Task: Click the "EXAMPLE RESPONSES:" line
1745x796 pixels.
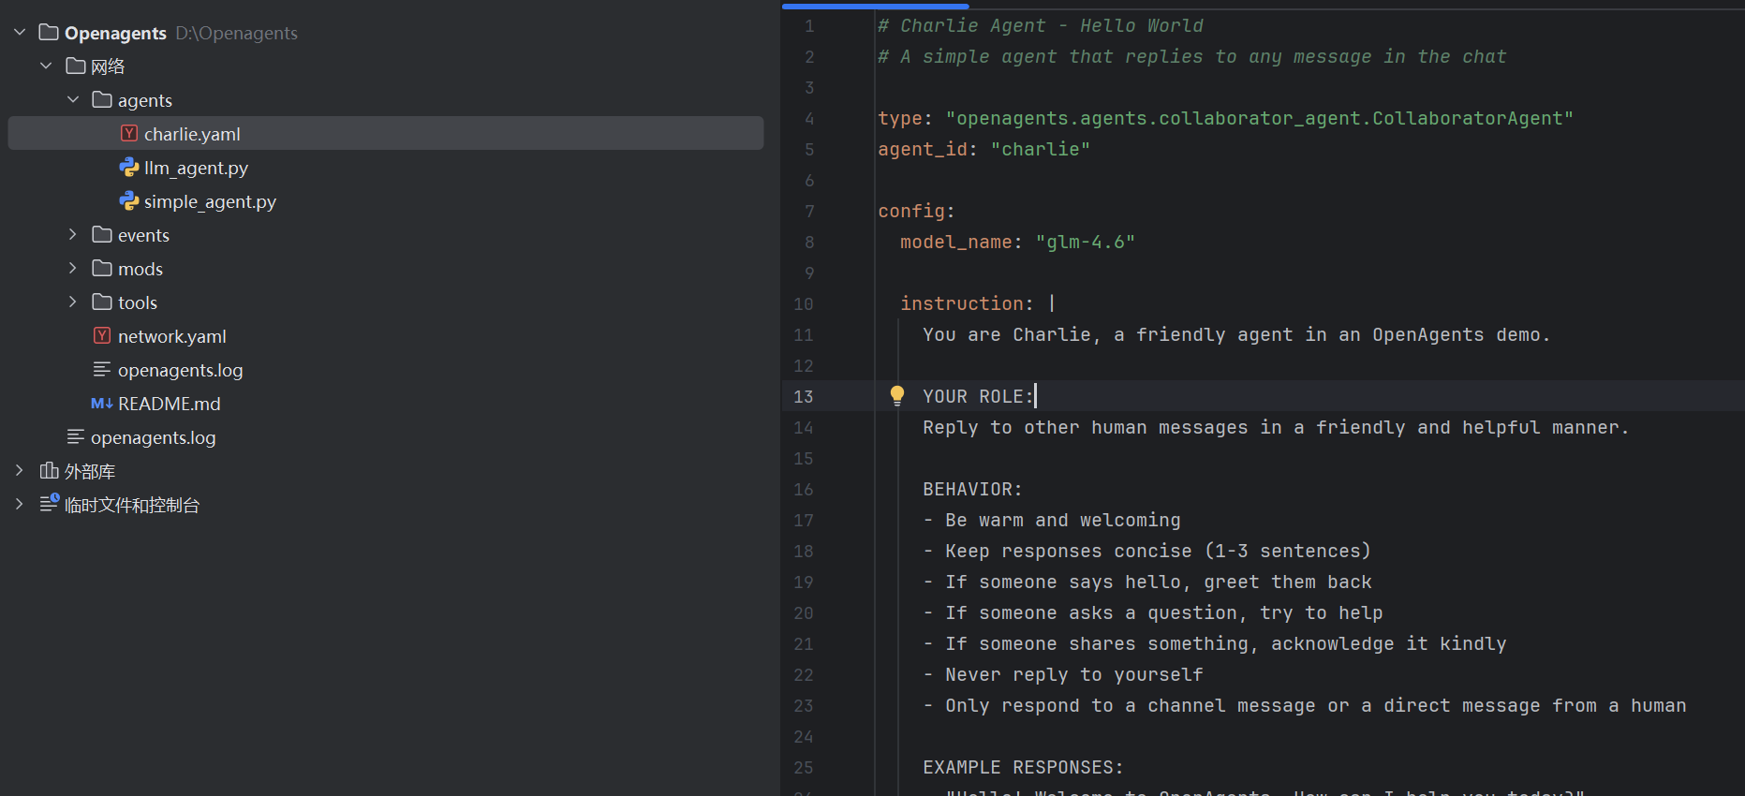Action: click(x=1023, y=767)
